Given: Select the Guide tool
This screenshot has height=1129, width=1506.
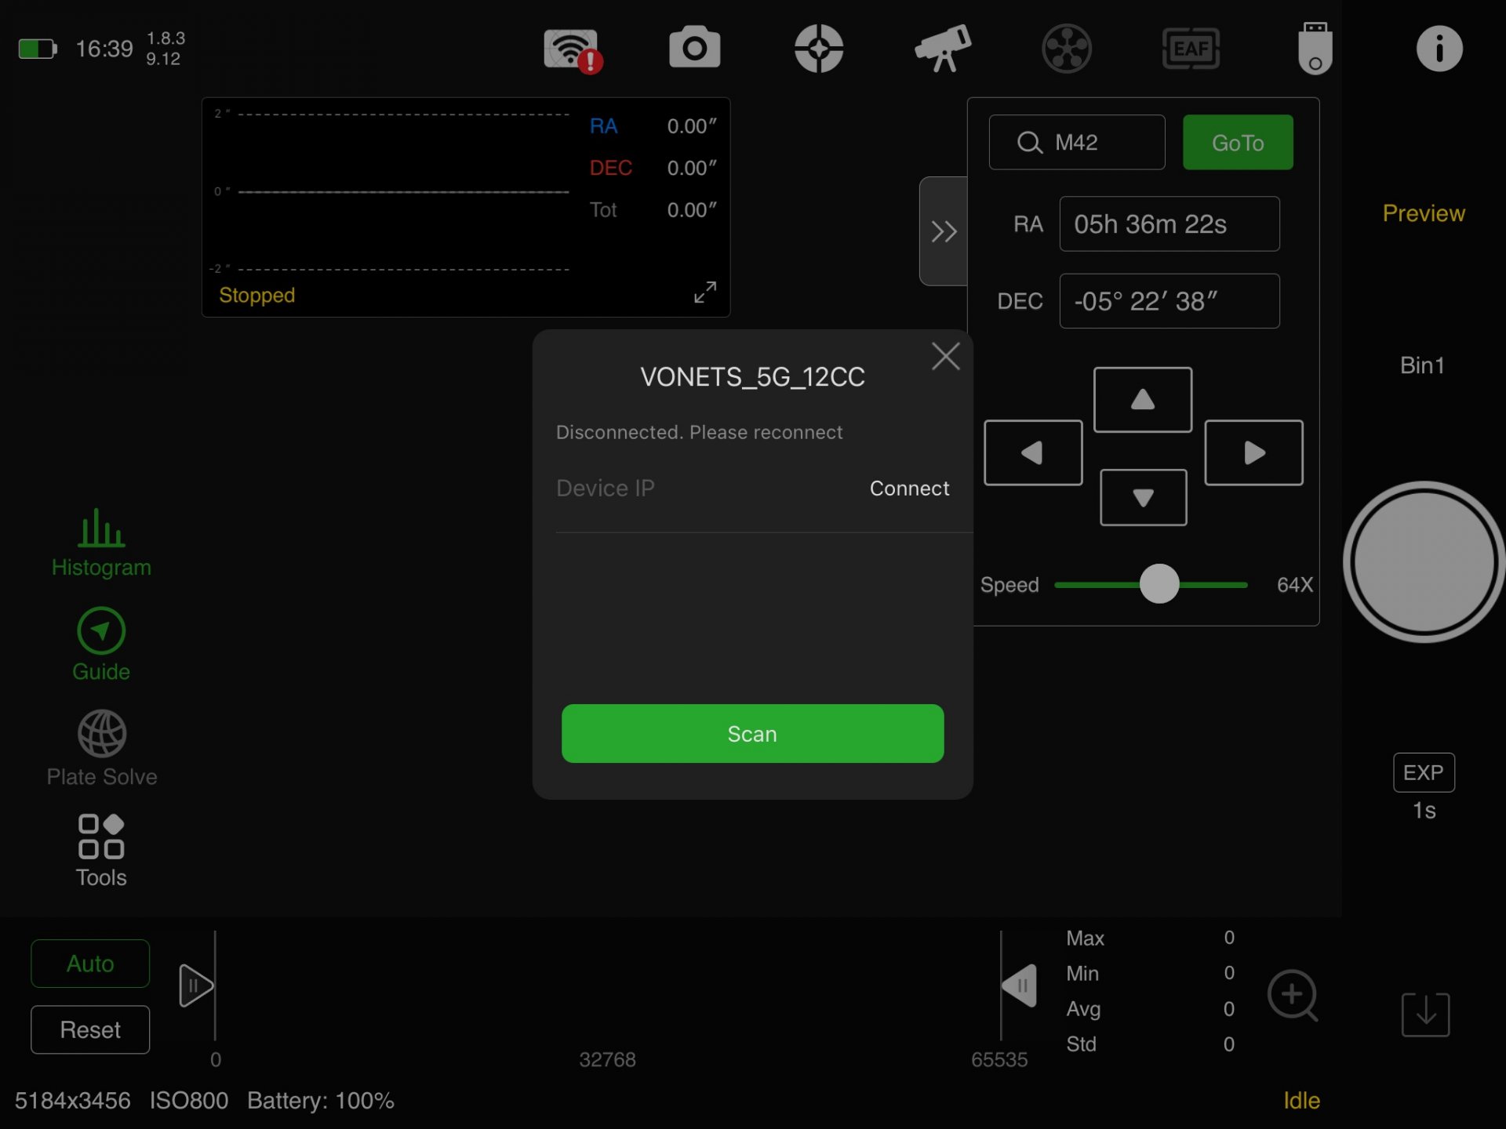Looking at the screenshot, I should click(x=101, y=644).
